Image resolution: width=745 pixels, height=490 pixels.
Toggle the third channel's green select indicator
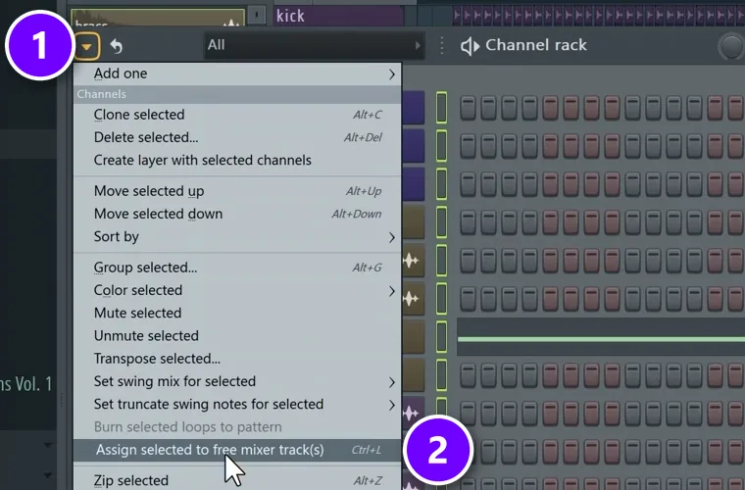coord(441,184)
